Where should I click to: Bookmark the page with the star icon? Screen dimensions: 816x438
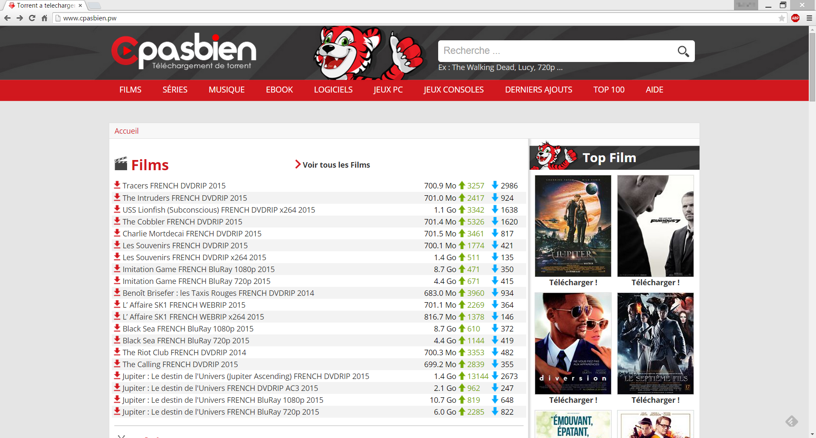[x=782, y=18]
